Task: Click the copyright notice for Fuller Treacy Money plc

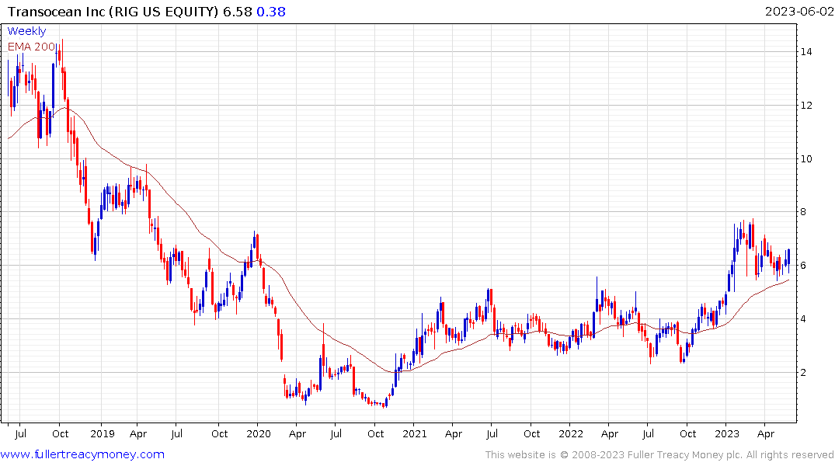Action: pos(659,455)
